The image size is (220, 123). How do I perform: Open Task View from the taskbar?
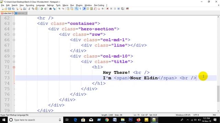coord(67,120)
